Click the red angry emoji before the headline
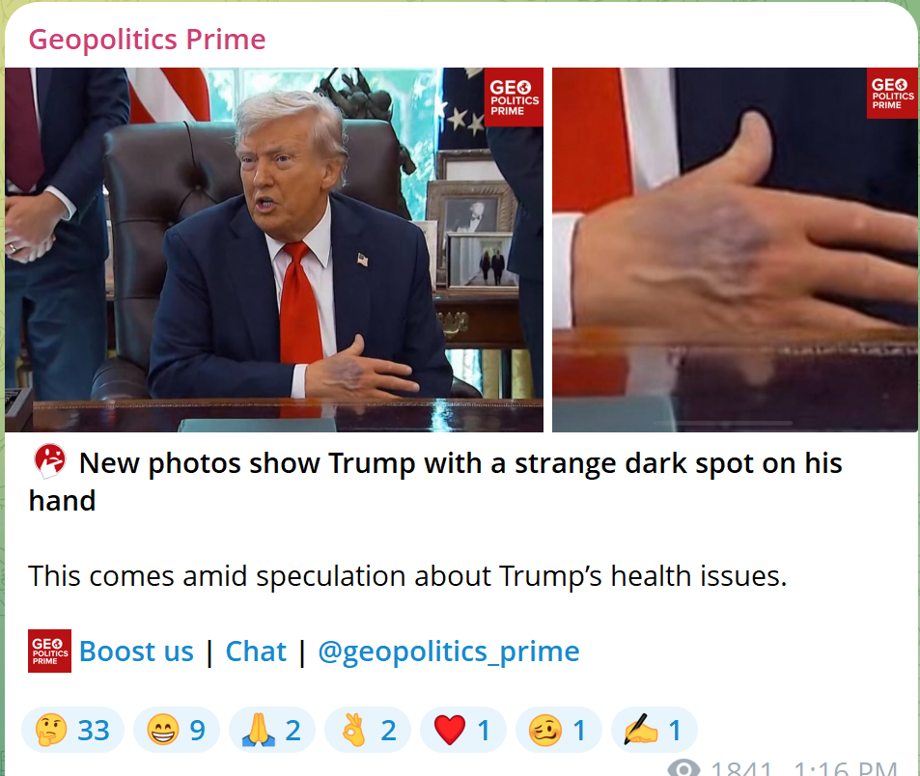Screen dimensions: 920x776 [x=50, y=461]
